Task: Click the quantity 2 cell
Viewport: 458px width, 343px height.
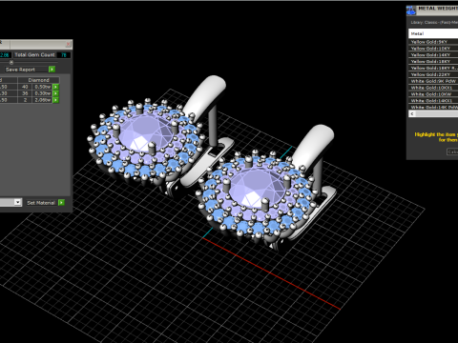Action: point(25,100)
